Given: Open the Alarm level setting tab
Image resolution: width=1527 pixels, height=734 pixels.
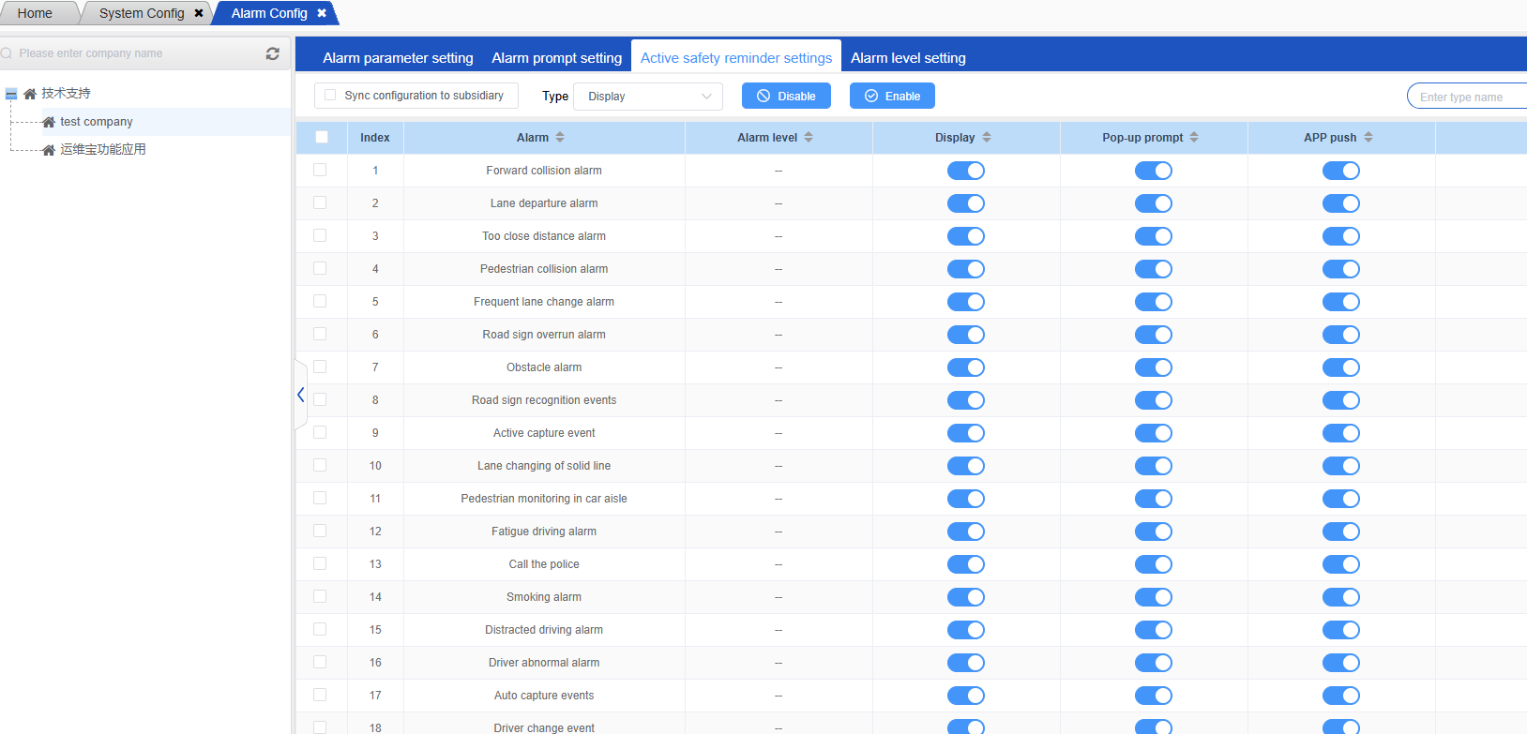Looking at the screenshot, I should pos(908,58).
